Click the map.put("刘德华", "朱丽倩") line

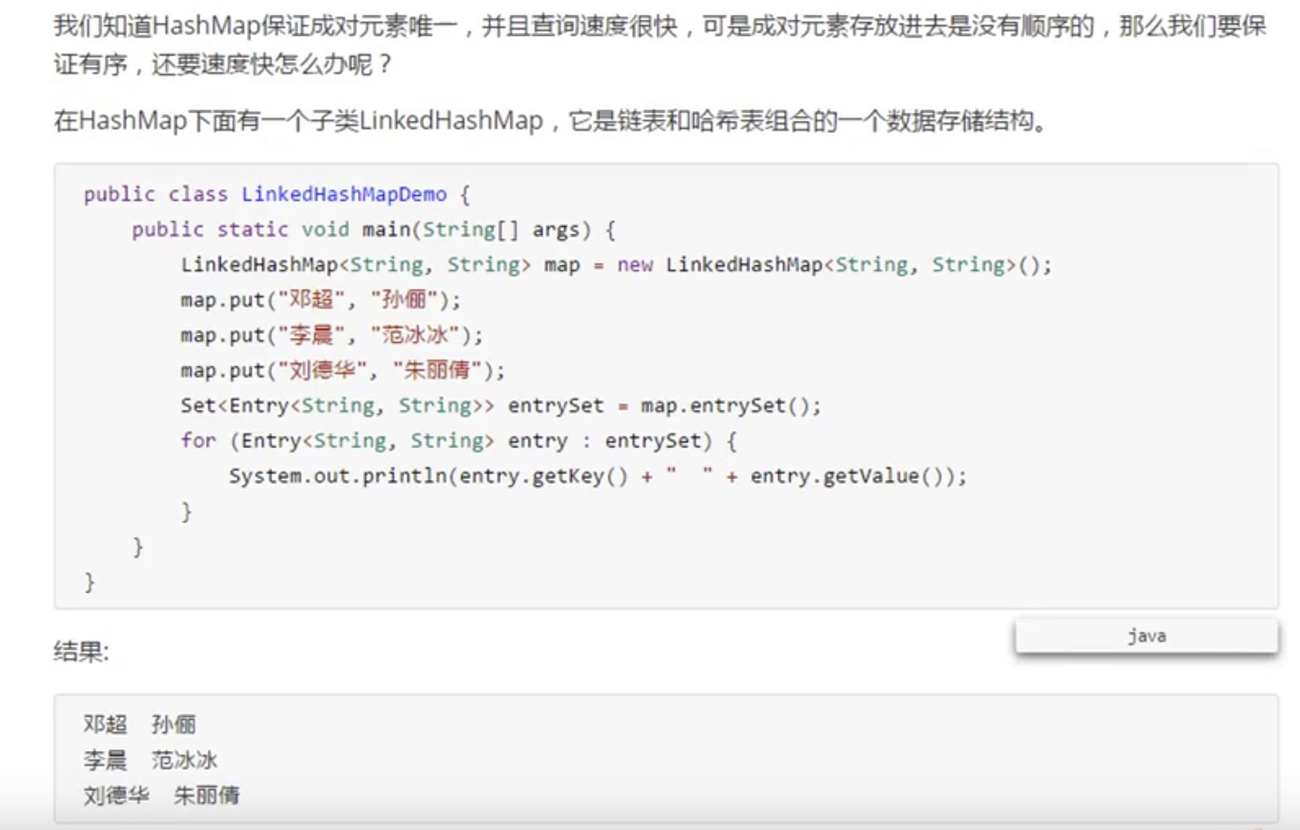pyautogui.click(x=343, y=370)
